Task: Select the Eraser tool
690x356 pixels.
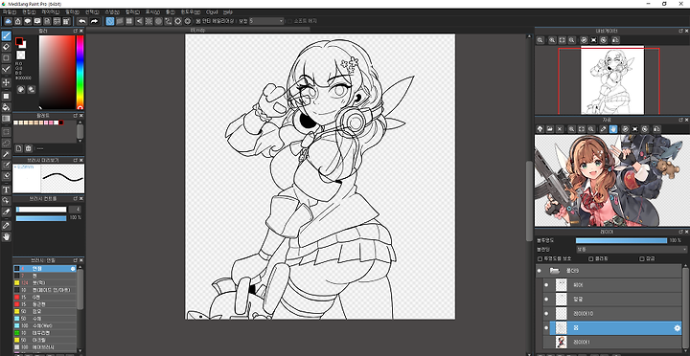Action: click(6, 47)
